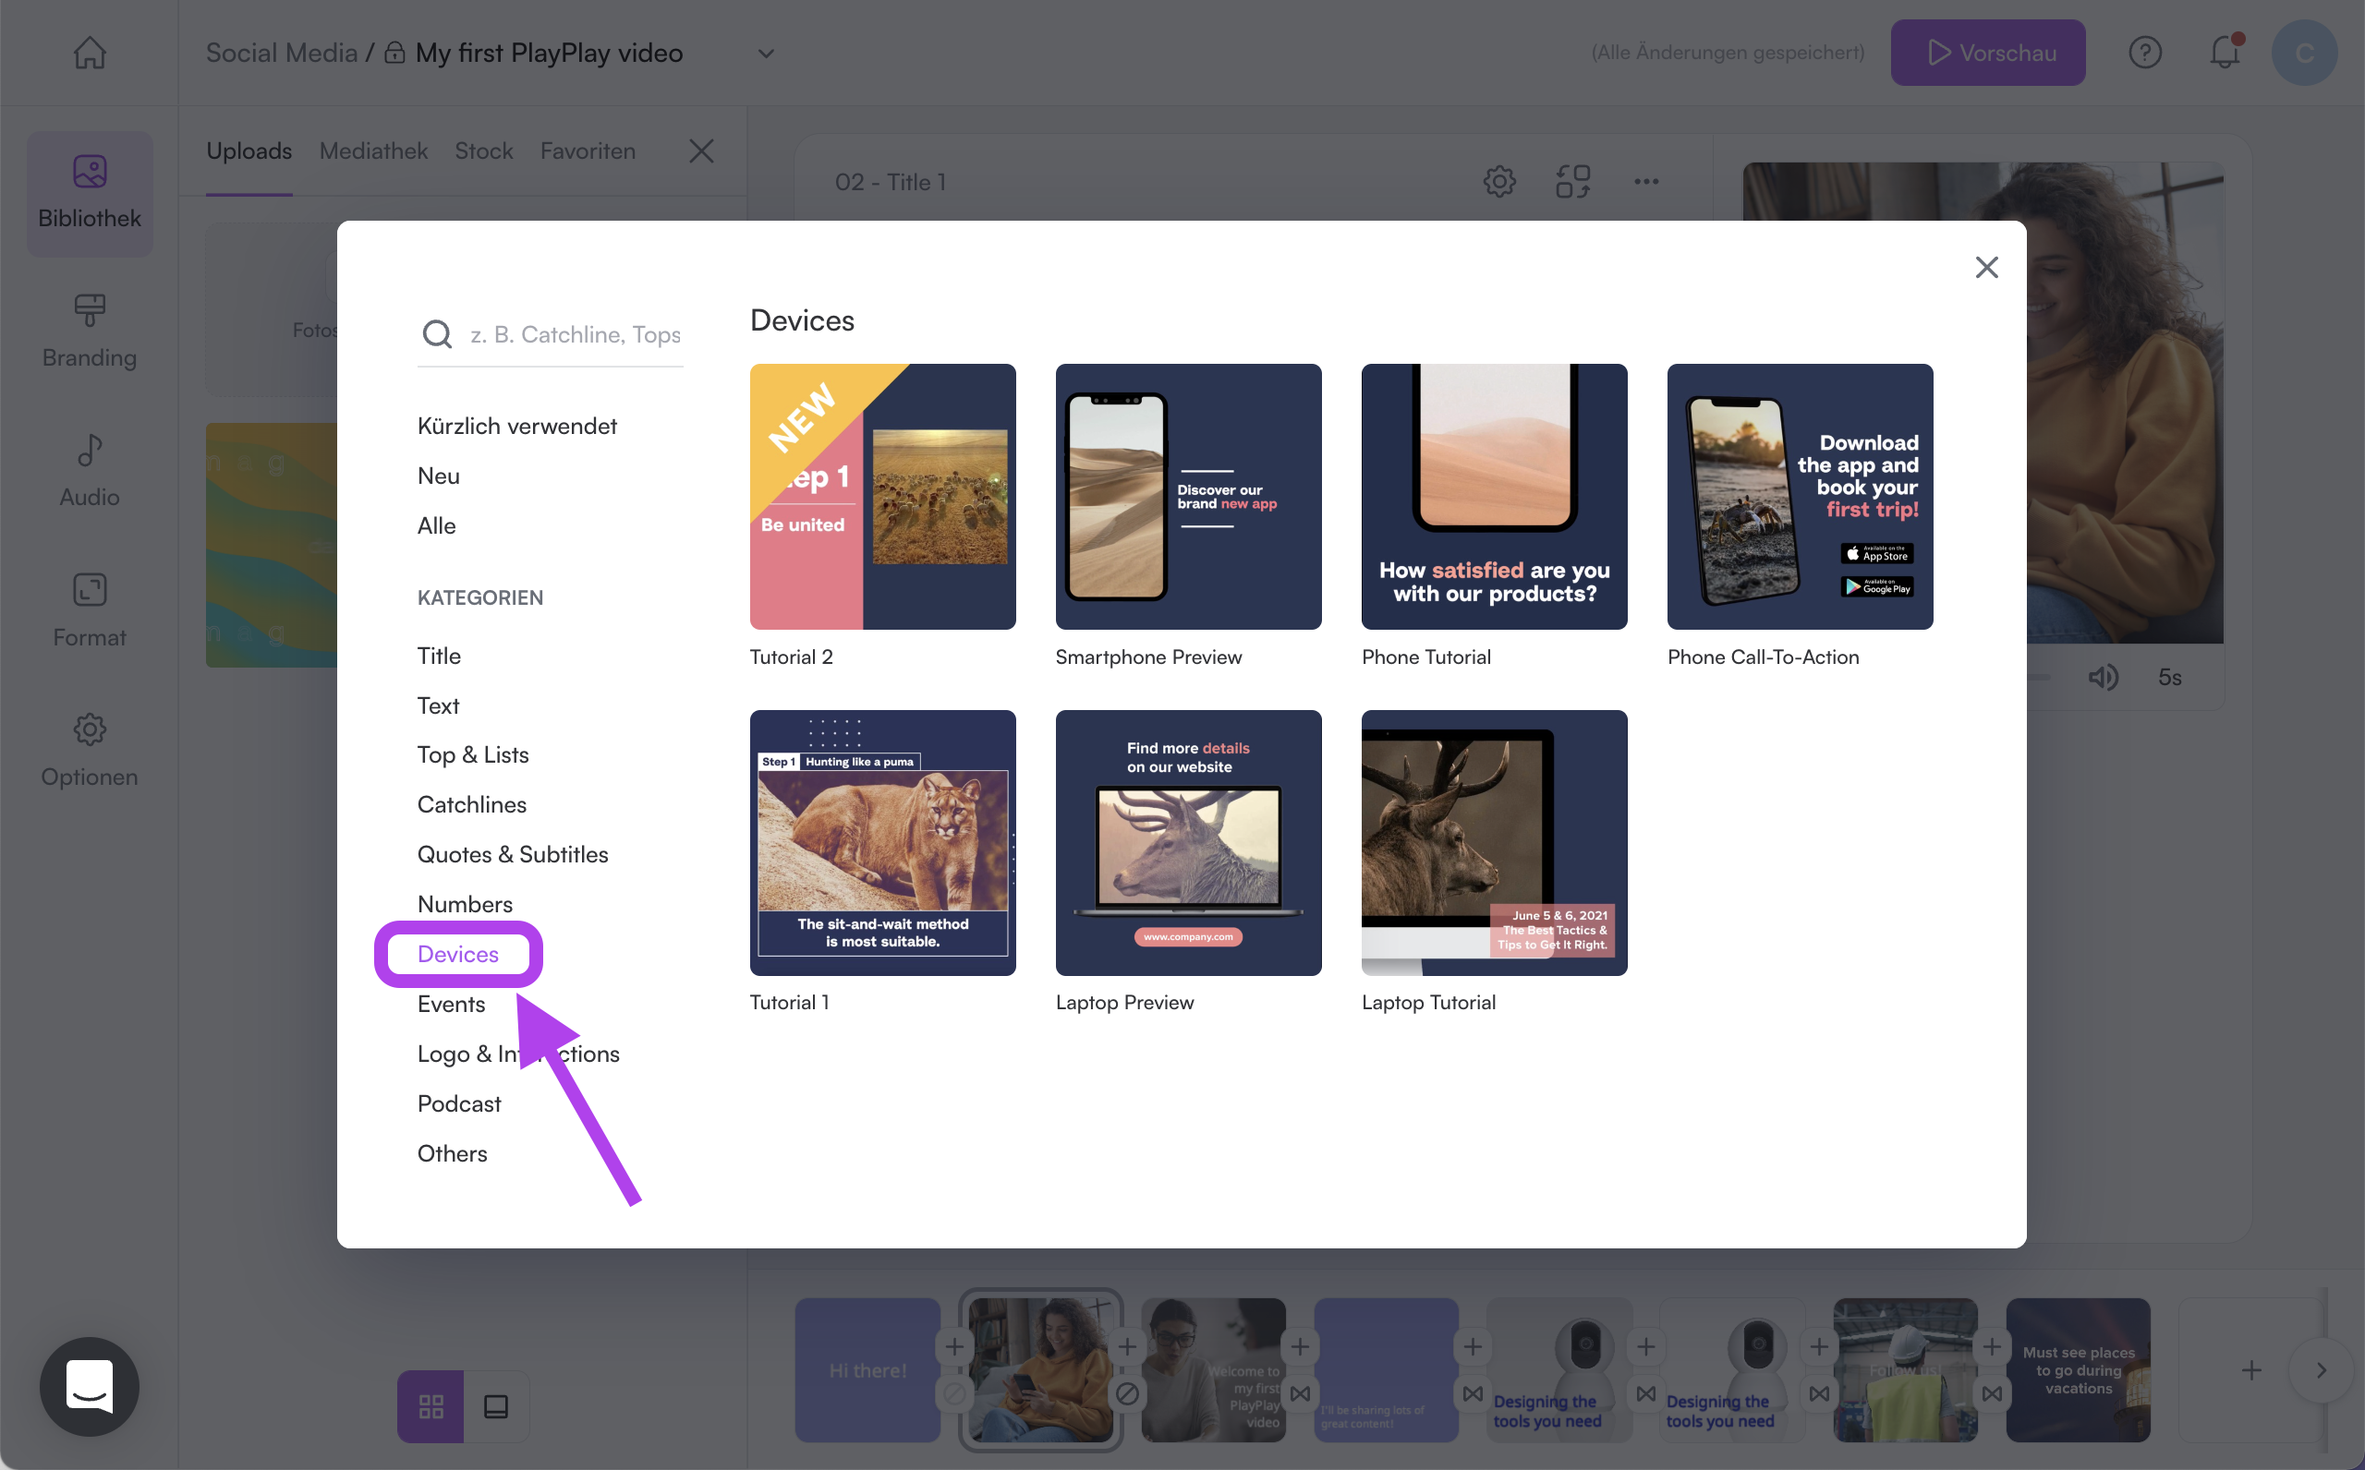The image size is (2365, 1470).
Task: Choose the Catchlines category
Action: (472, 804)
